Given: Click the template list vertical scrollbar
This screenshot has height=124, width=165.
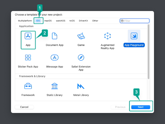Looking at the screenshot, I should pyautogui.click(x=148, y=52).
